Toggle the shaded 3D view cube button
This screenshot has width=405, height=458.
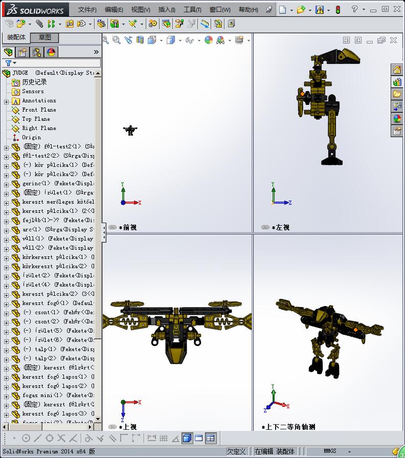pos(187,438)
